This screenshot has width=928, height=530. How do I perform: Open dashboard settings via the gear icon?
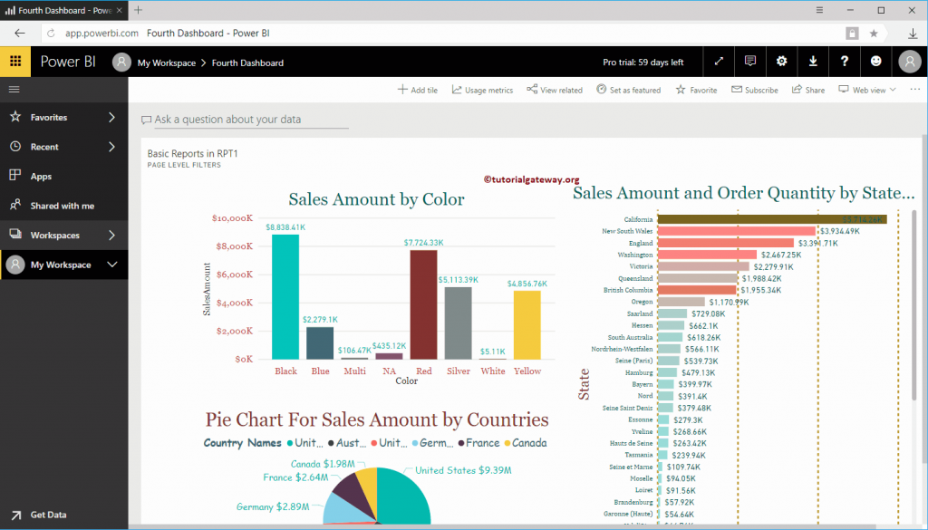781,61
